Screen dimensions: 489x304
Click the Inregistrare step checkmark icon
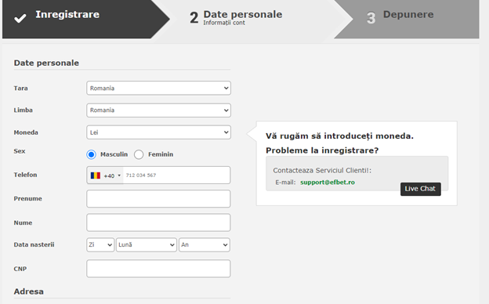click(20, 18)
